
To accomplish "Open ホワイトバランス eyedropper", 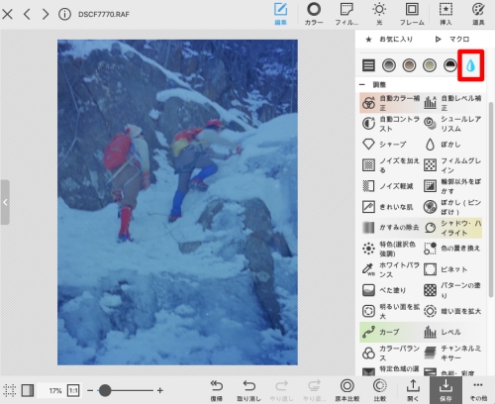I will [x=391, y=269].
